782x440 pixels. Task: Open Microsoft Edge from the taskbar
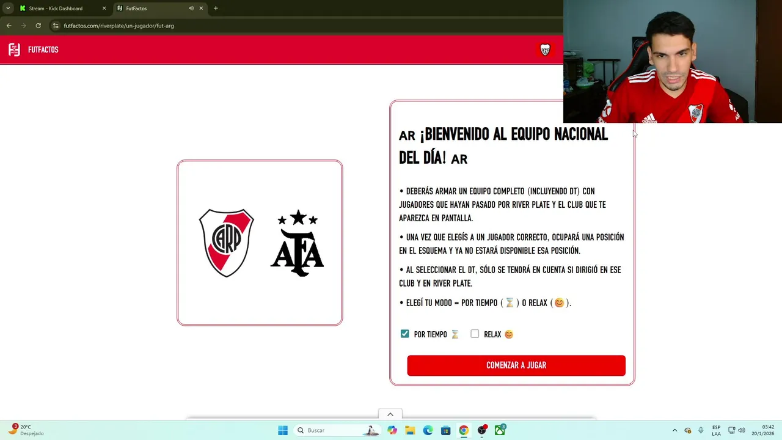click(x=428, y=430)
